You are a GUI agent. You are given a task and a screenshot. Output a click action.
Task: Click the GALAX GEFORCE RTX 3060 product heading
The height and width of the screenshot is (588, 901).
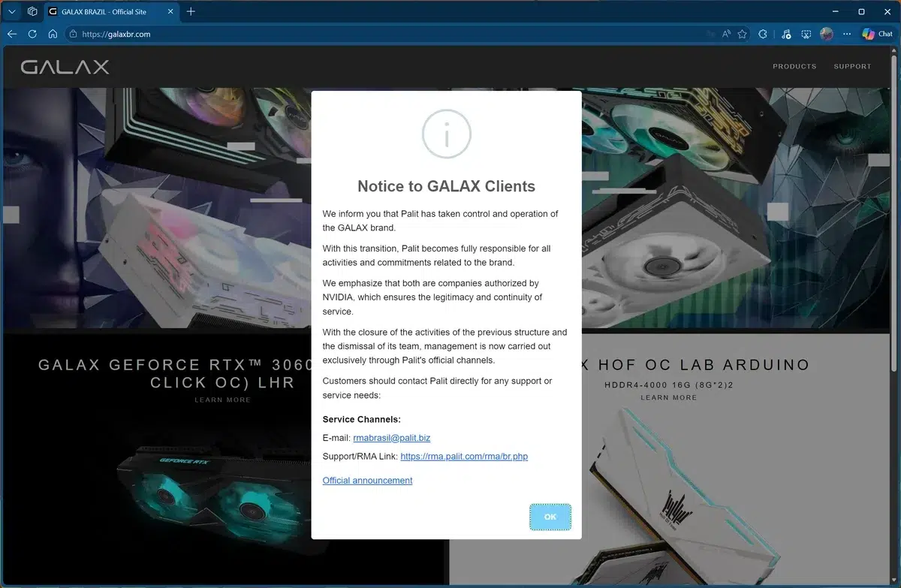pos(174,374)
